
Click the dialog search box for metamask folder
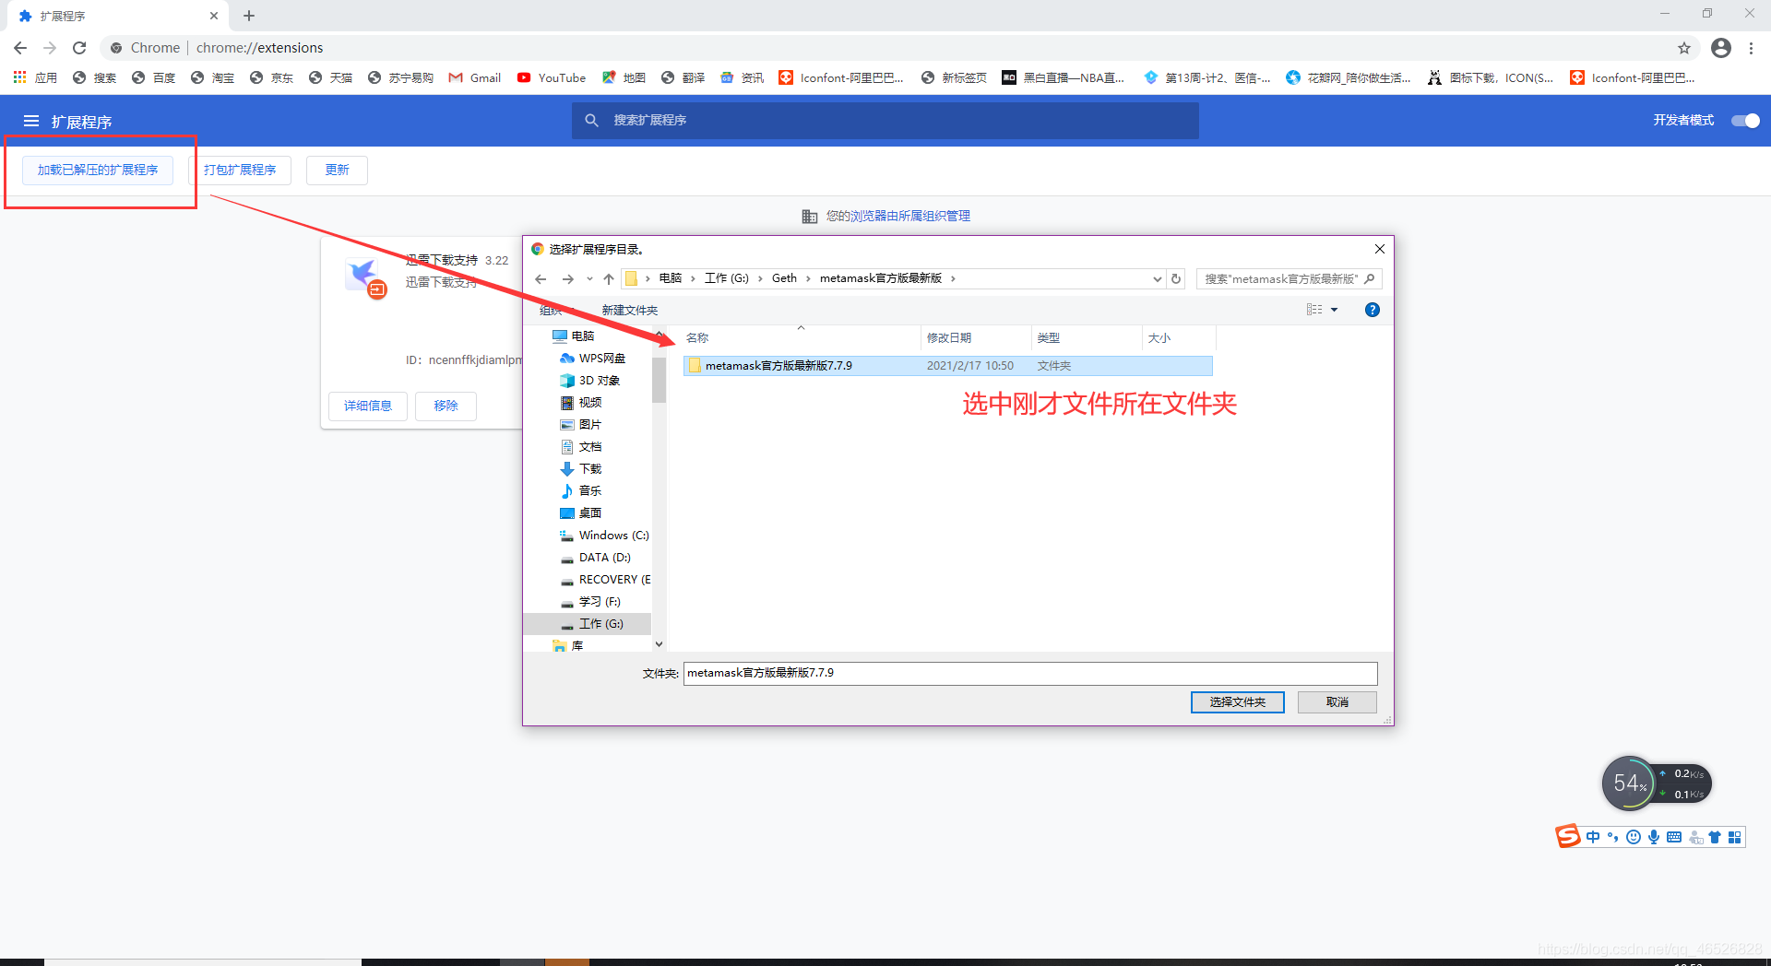pyautogui.click(x=1289, y=279)
